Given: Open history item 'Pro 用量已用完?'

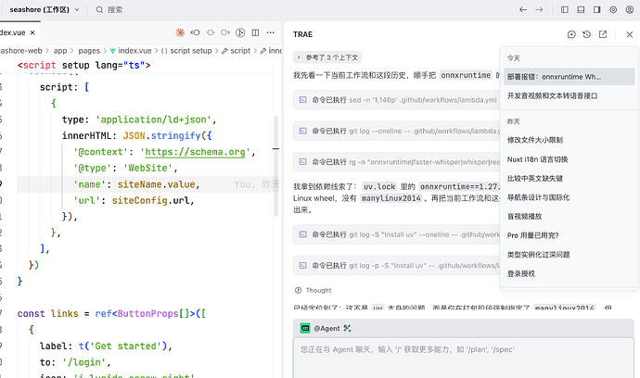Looking at the screenshot, I should [569, 235].
